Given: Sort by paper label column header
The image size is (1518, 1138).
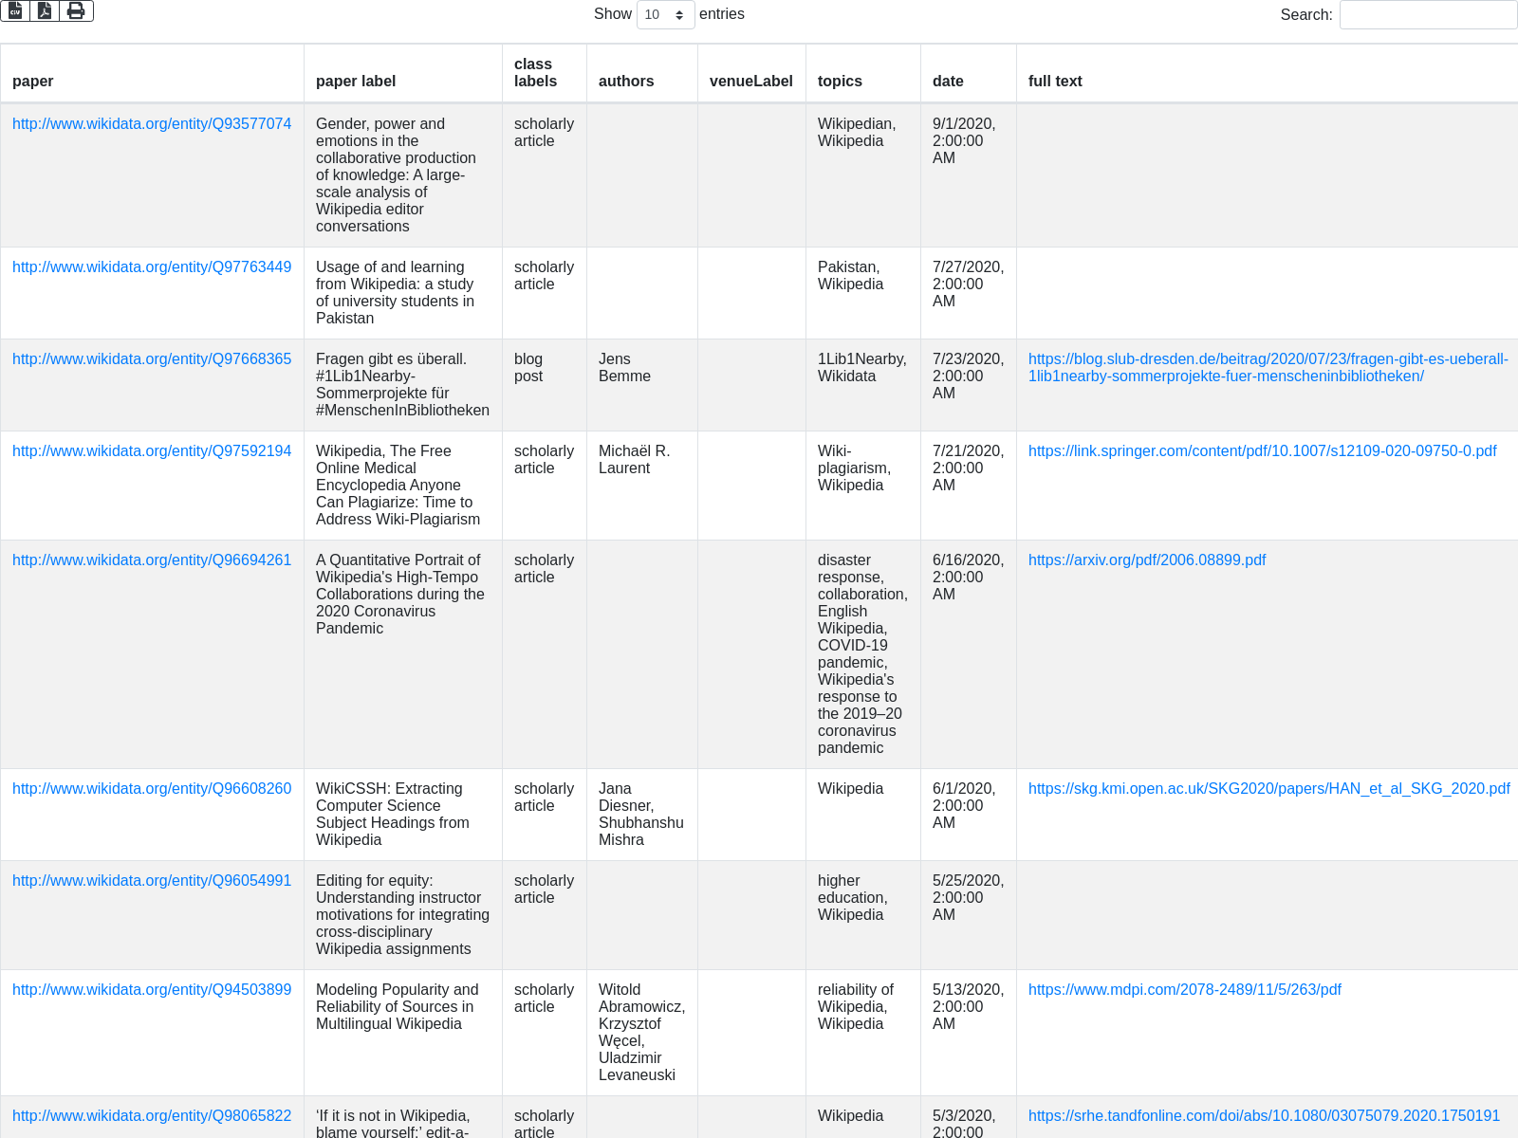Looking at the screenshot, I should [x=356, y=82].
